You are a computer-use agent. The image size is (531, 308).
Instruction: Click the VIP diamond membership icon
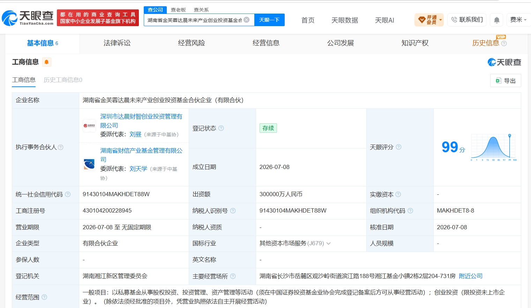point(421,20)
